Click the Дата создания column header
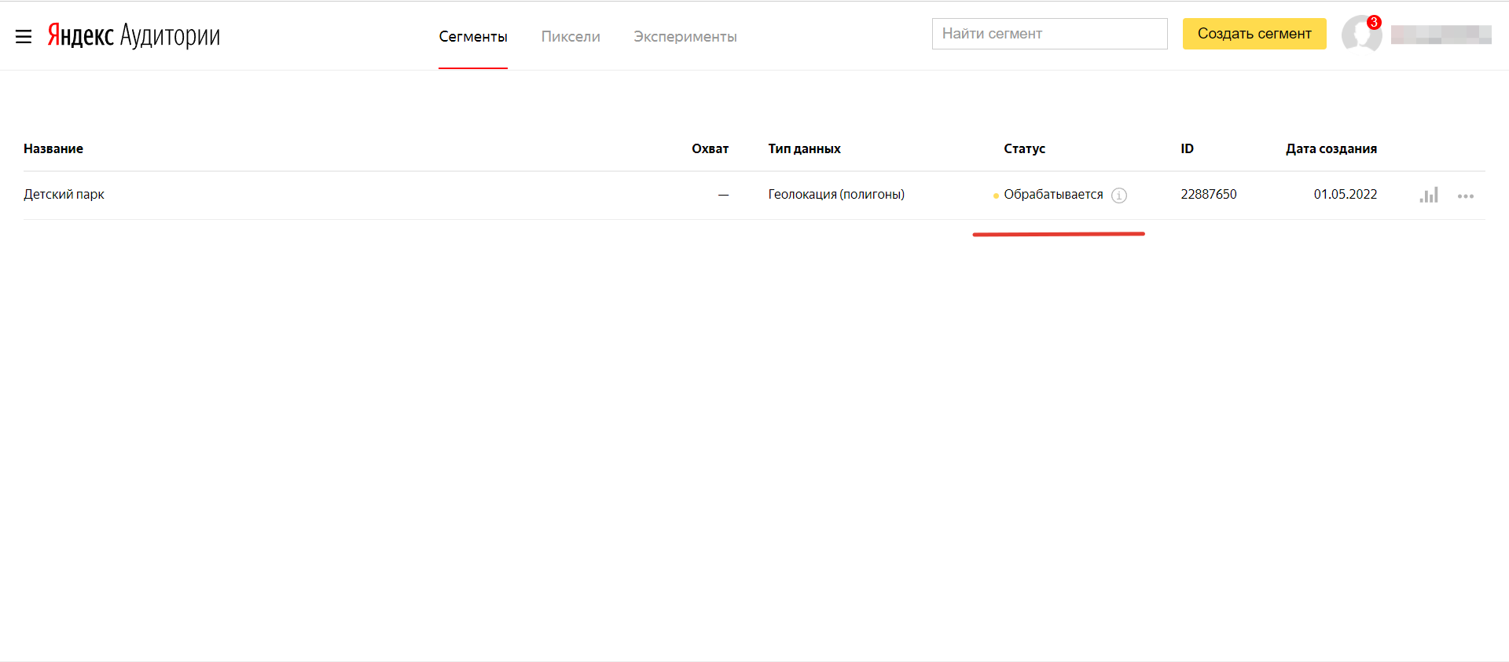 pos(1331,148)
